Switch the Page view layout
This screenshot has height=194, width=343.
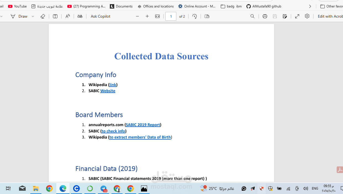point(207,16)
